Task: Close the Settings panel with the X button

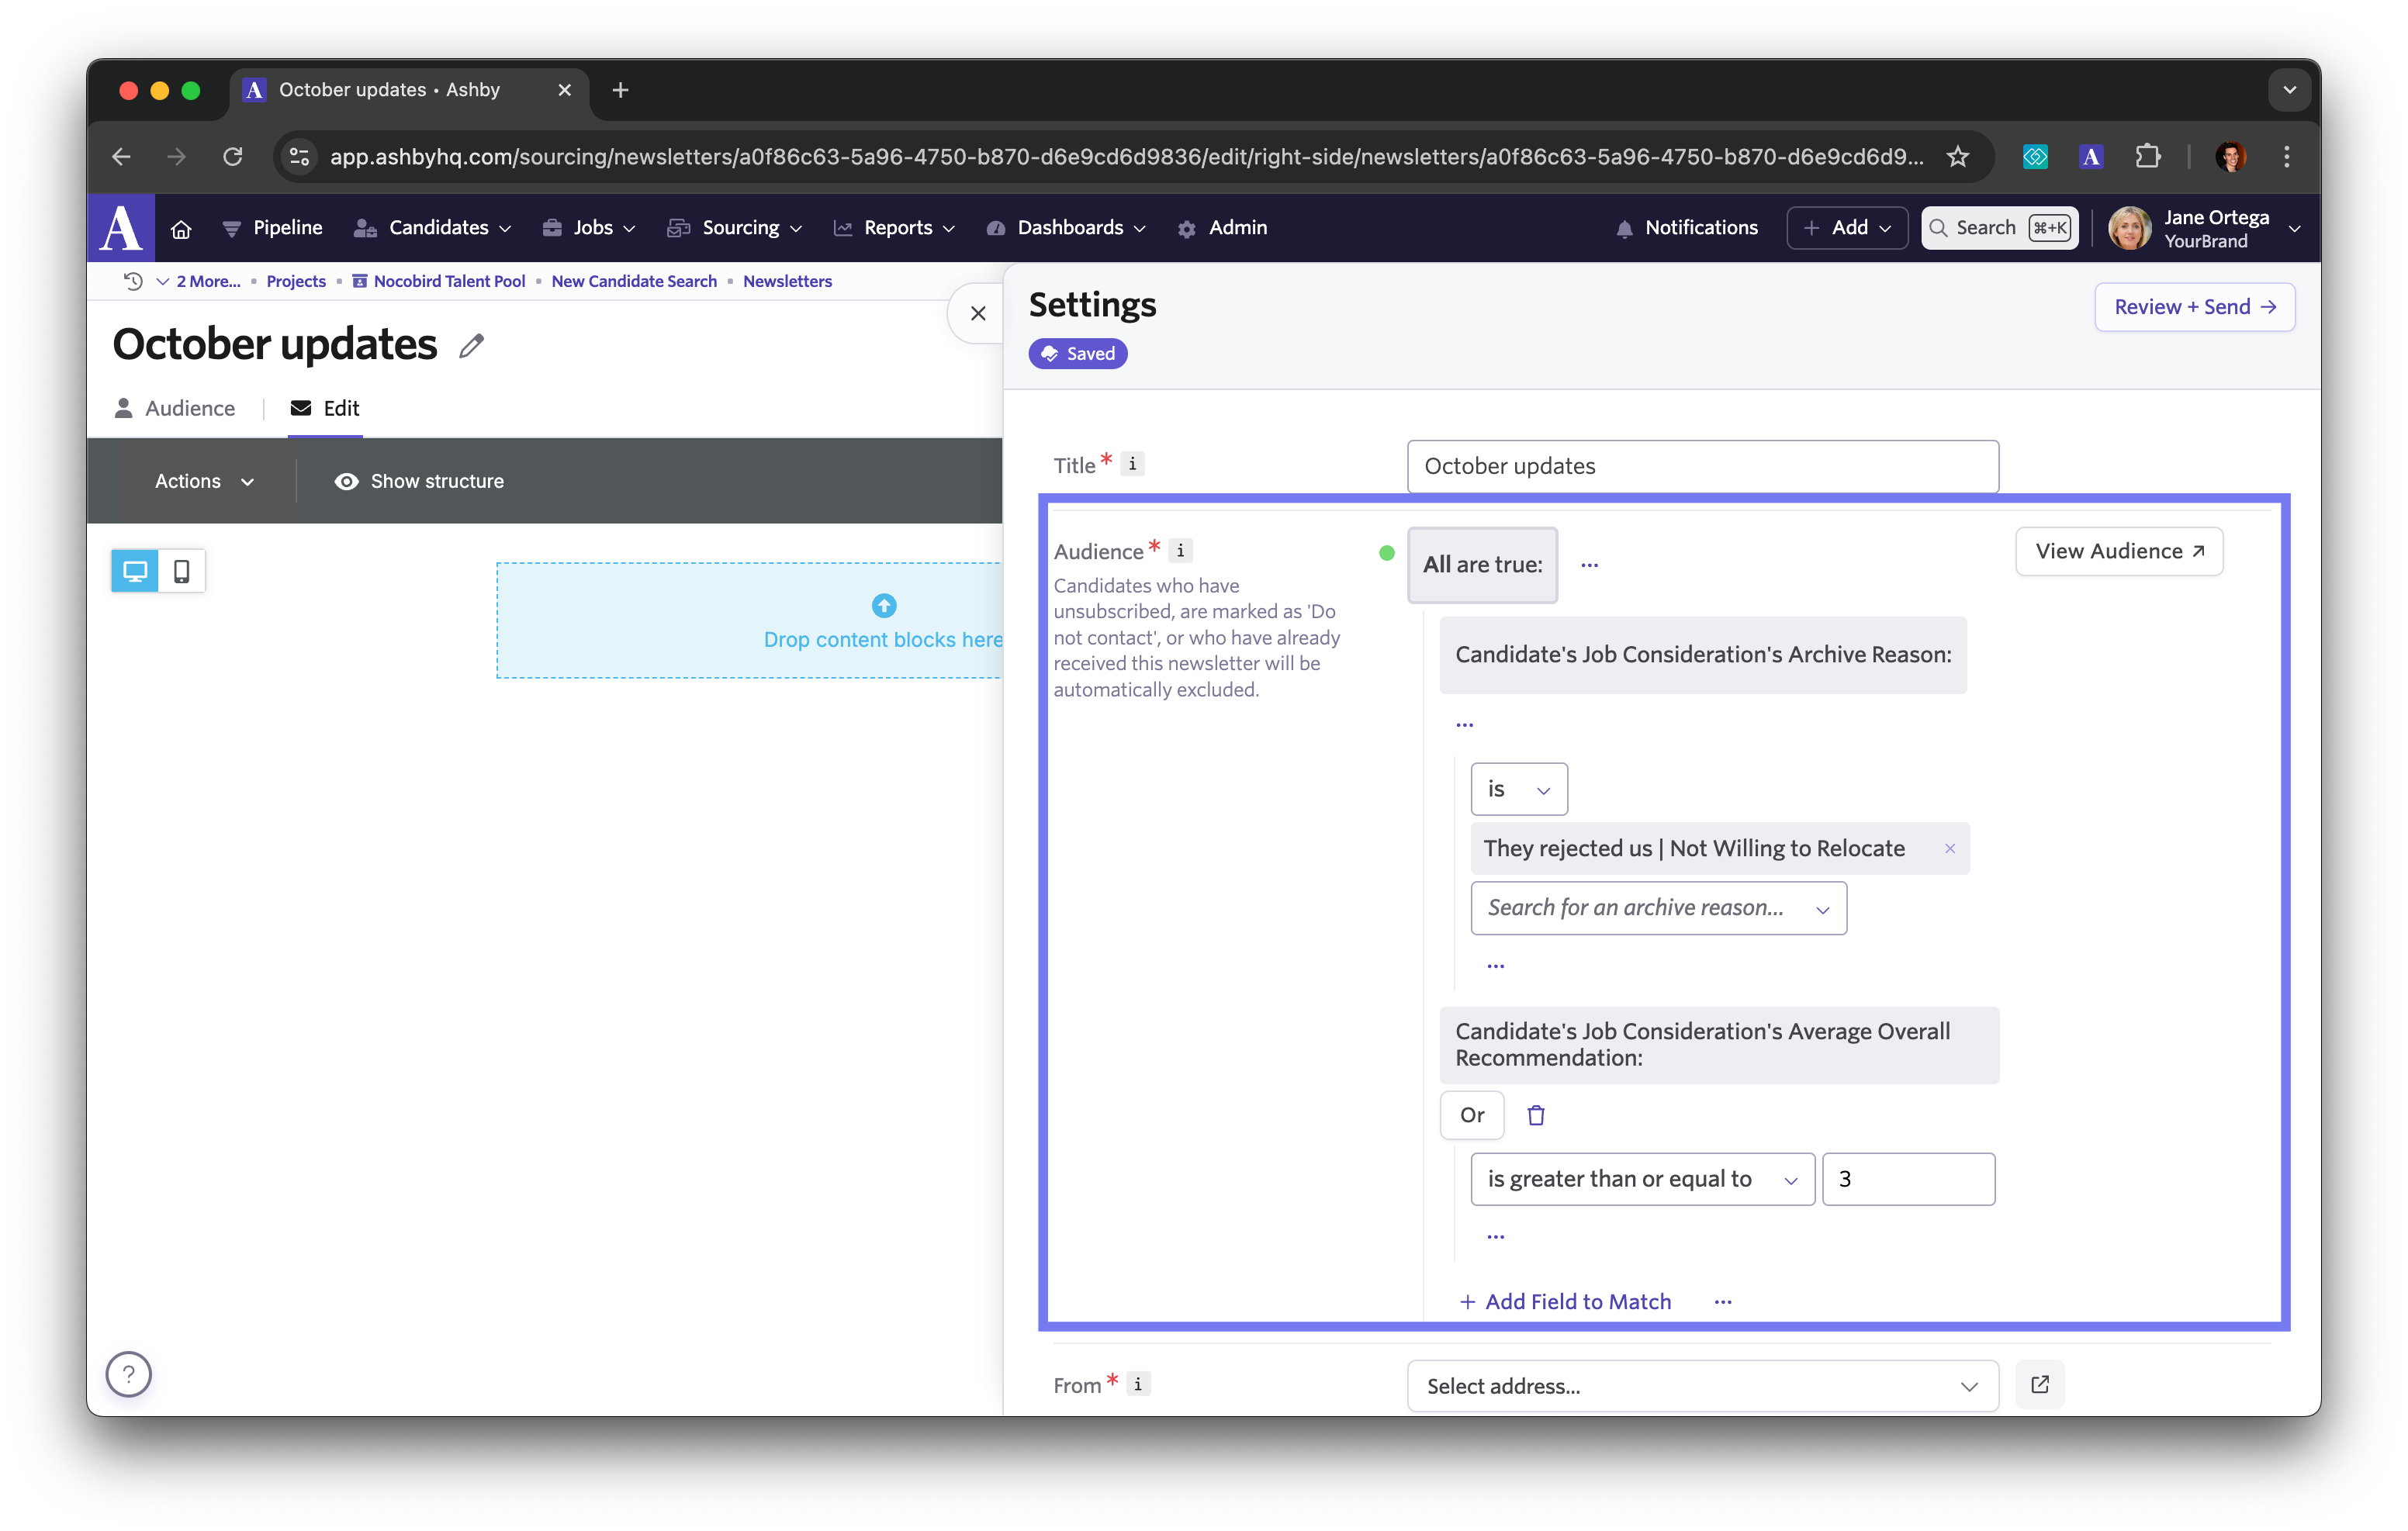Action: pos(978,313)
